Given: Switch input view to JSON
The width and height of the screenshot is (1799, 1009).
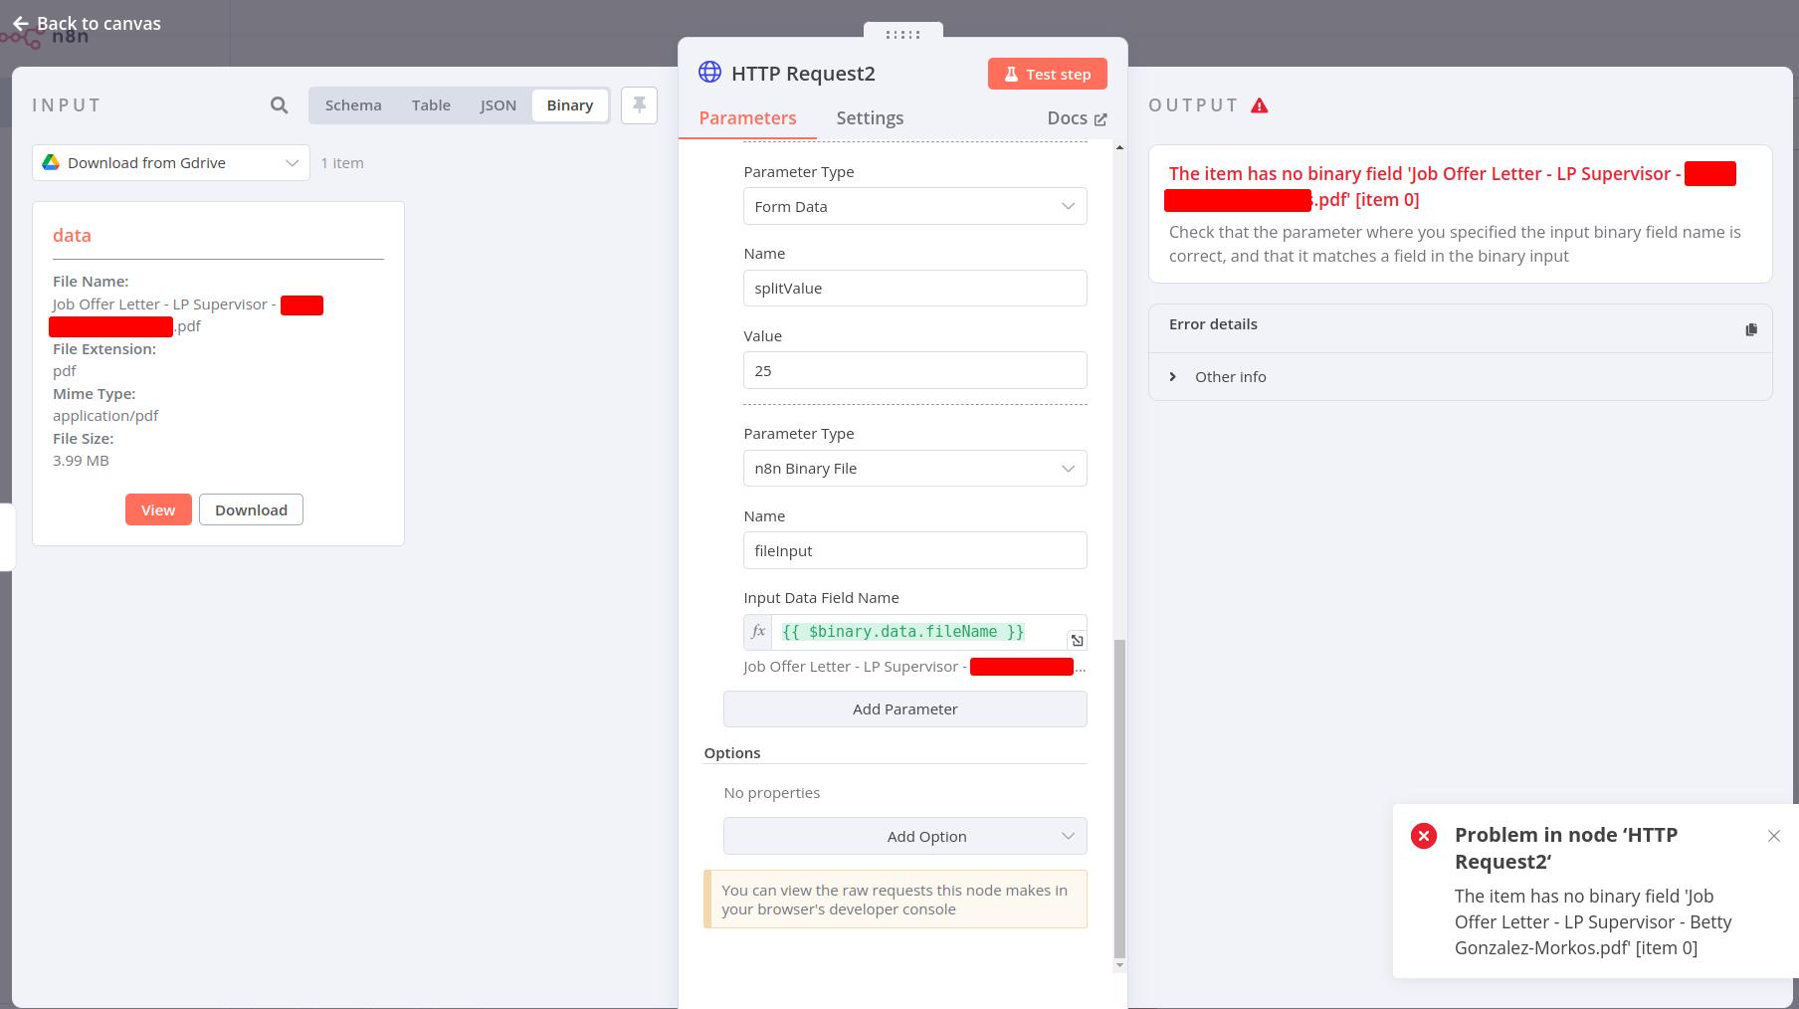Looking at the screenshot, I should [x=499, y=104].
